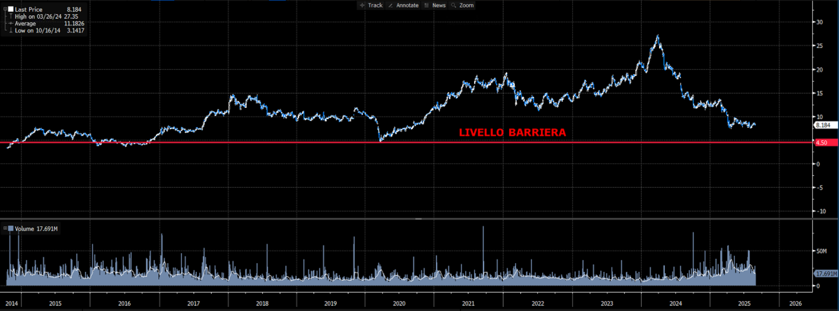Click the Zoom magnifier icon
The image size is (839, 311).
click(453, 5)
